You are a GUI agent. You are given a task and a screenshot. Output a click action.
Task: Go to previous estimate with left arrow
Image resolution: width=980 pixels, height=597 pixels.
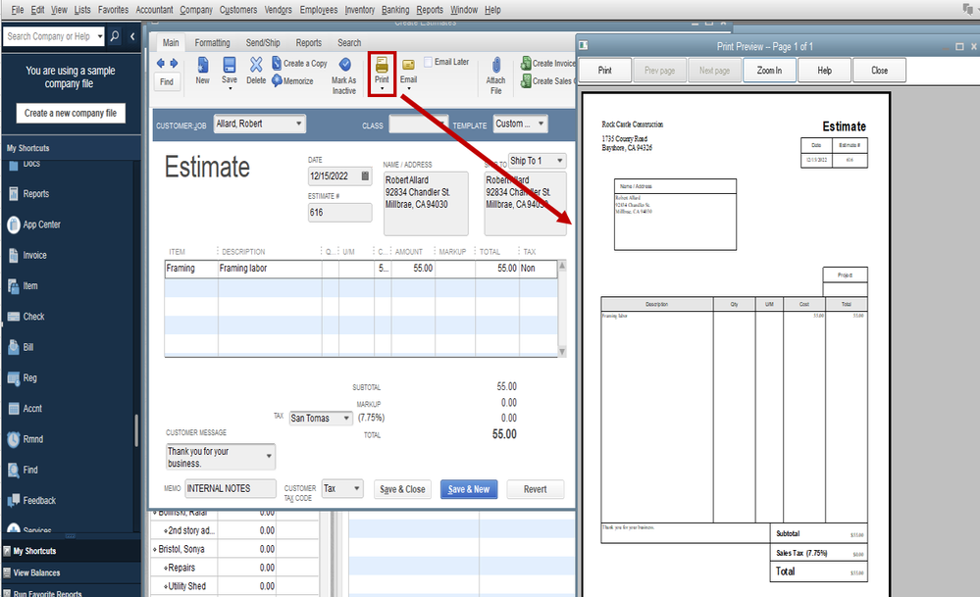[161, 63]
